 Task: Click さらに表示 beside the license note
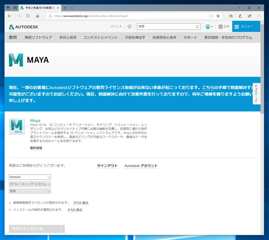click(81, 202)
